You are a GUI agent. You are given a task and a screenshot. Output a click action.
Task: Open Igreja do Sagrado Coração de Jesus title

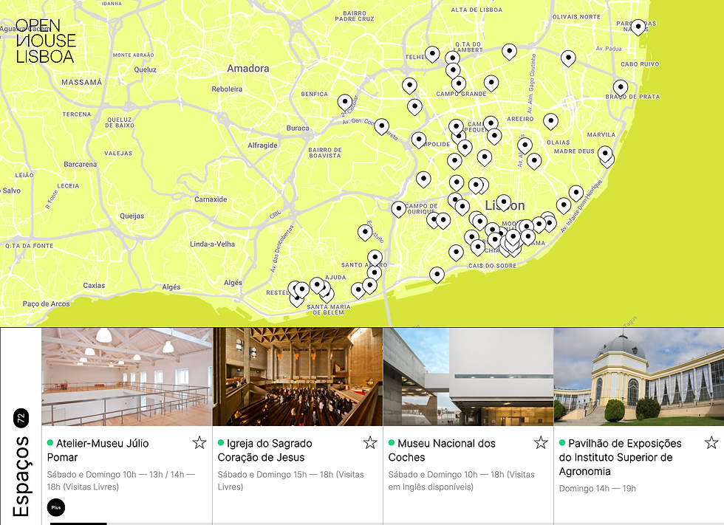tap(265, 450)
